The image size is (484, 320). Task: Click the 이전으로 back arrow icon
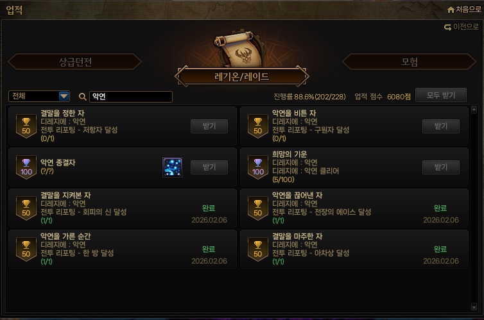coord(447,28)
